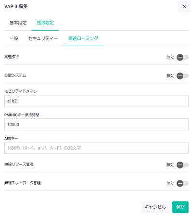The width and height of the screenshot is (192, 216).
Task: Focus the PMK-R0キー保持時間 field with 10000
Action: 96,125
